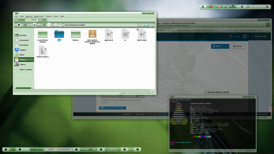Click 'Add a photo to this gallery' button
The width and height of the screenshot is (274, 154).
(x=112, y=108)
